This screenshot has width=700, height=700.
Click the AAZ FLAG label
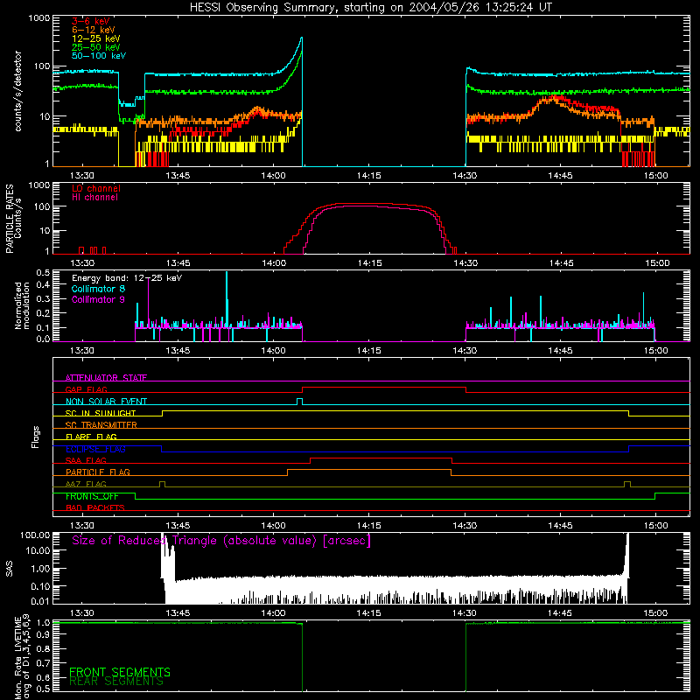point(86,484)
